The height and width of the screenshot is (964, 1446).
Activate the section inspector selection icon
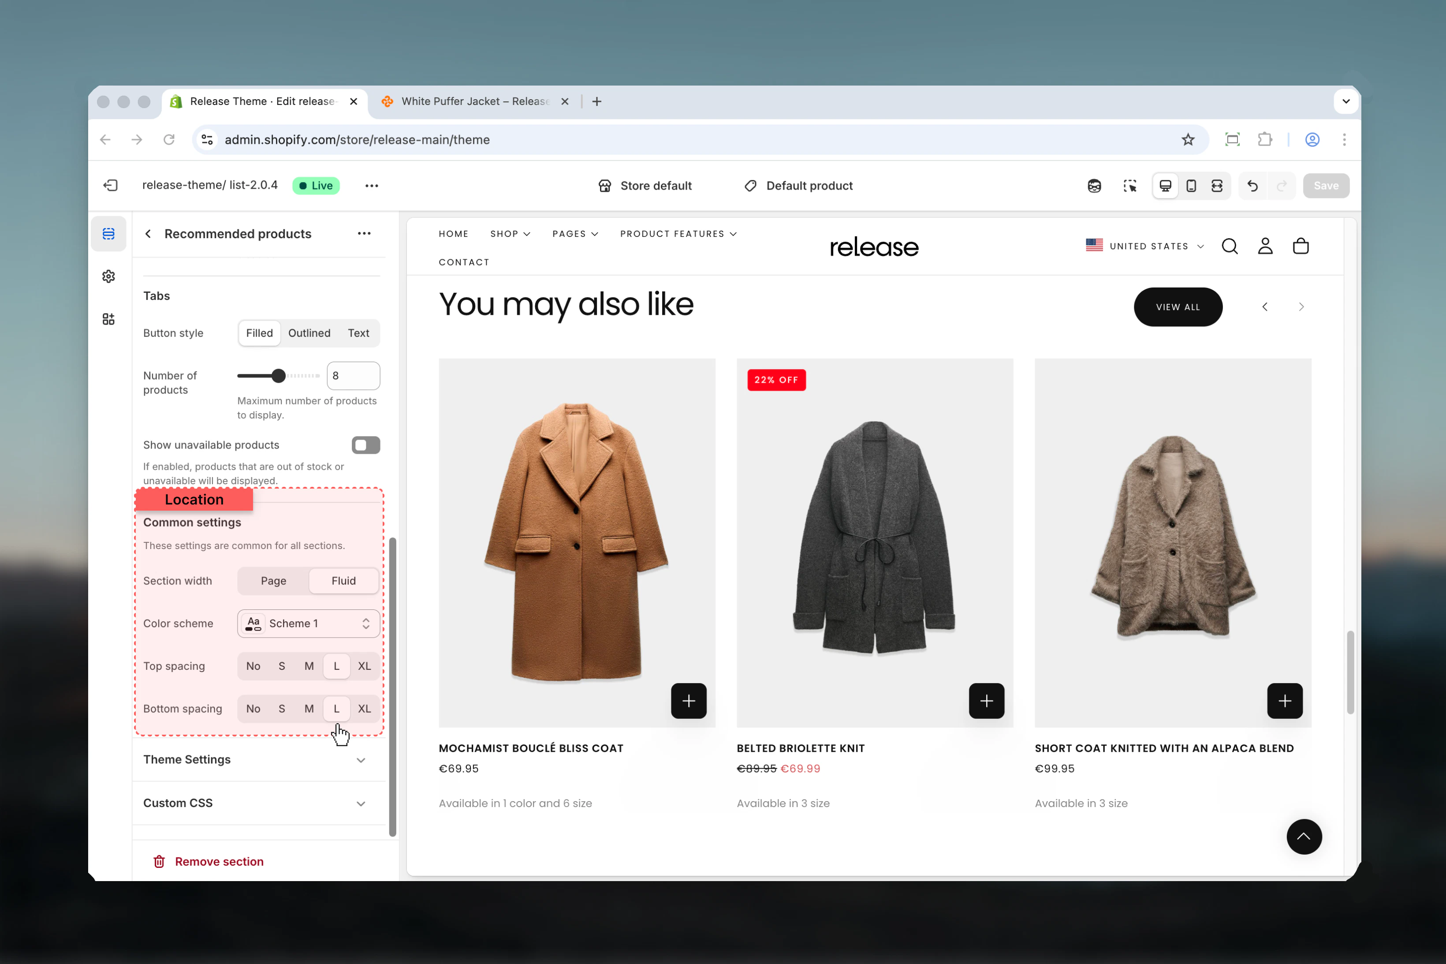point(1130,186)
